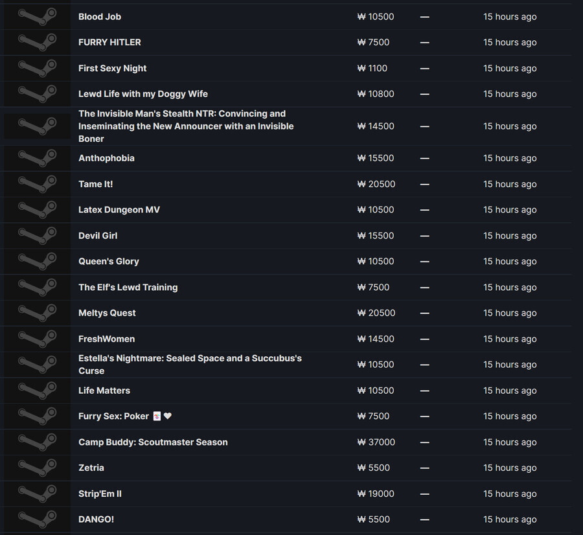This screenshot has width=583, height=535.
Task: Select the Steam placeholder icon next to Anthophobia
Action: click(x=37, y=159)
